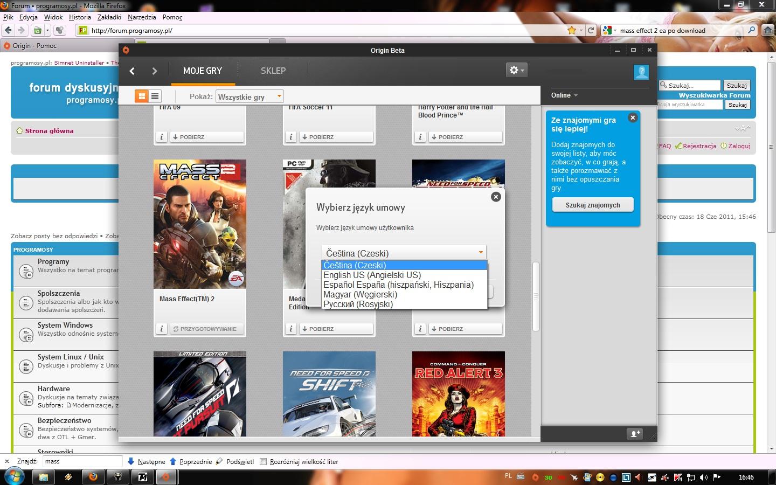The image size is (776, 485).
Task: Open the Origin settings gear menu
Action: pos(516,70)
